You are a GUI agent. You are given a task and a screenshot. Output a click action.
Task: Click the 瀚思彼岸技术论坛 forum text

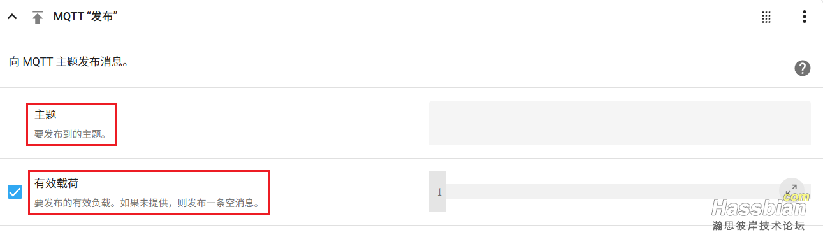[x=759, y=226]
